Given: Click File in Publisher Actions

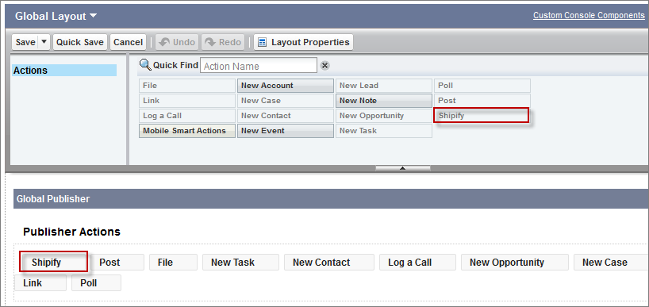Looking at the screenshot, I should coord(173,263).
